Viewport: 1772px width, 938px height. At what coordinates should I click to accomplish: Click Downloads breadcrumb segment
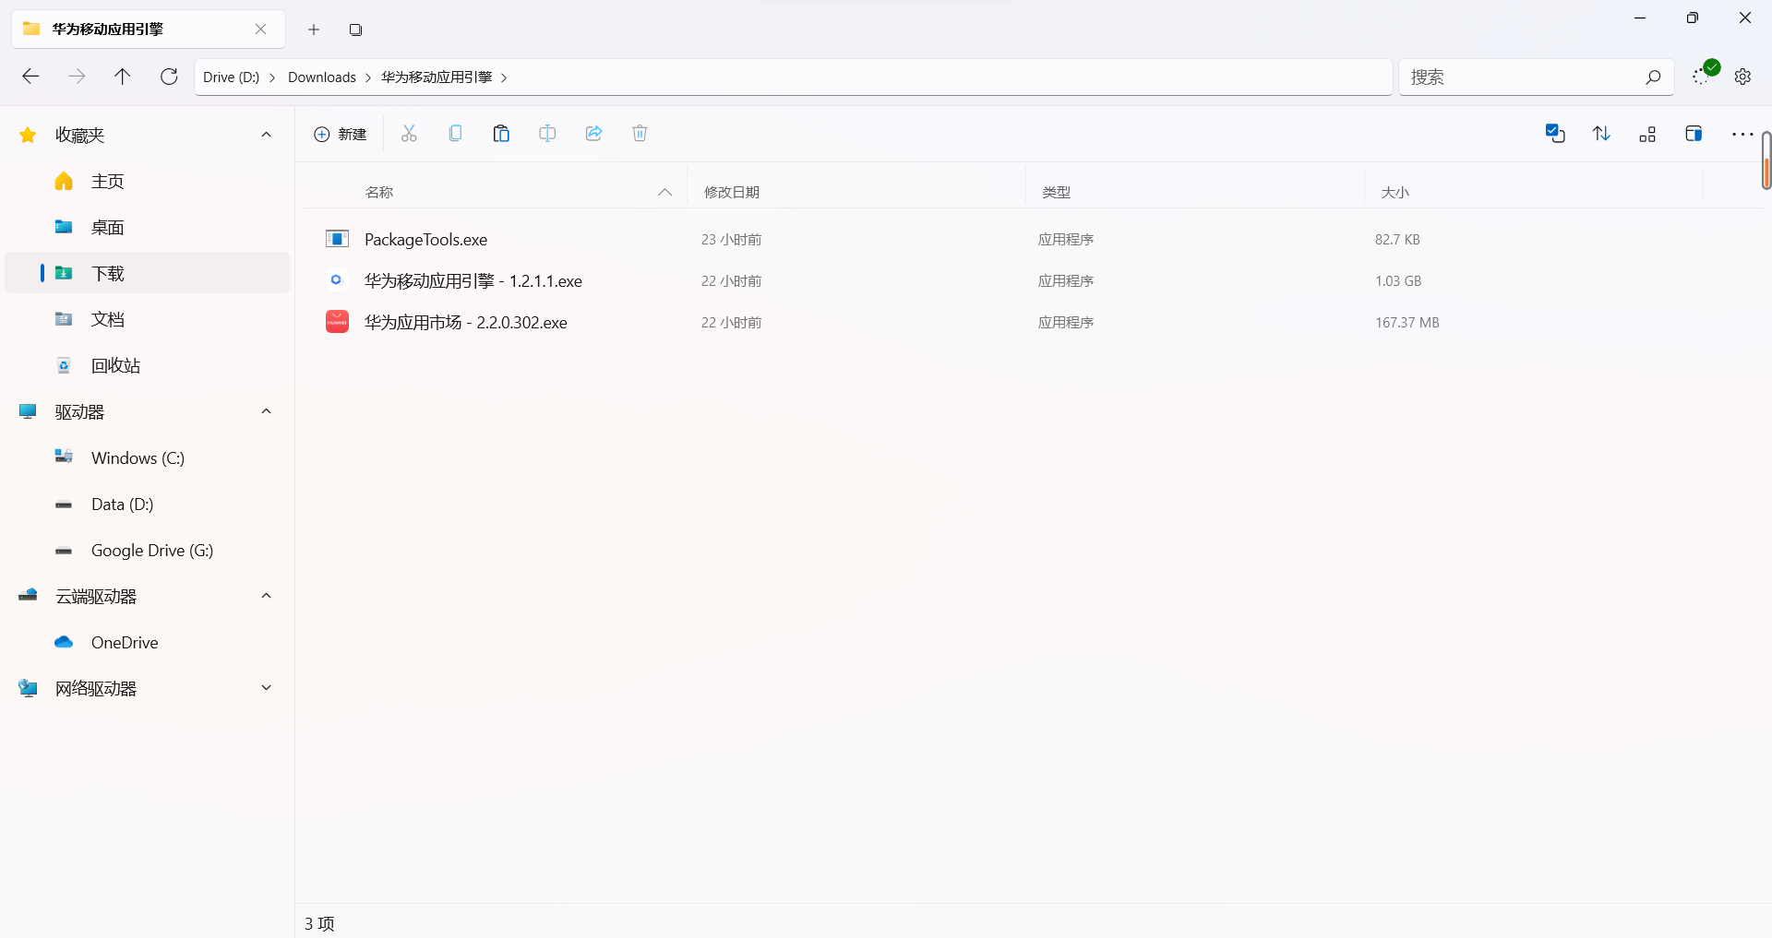[x=322, y=77]
